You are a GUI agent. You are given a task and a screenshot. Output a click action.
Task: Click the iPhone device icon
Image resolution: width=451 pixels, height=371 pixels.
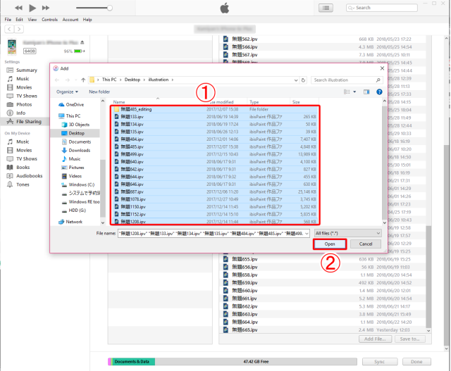click(12, 46)
